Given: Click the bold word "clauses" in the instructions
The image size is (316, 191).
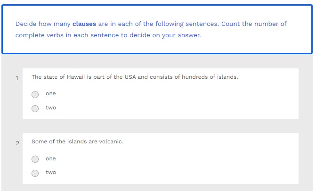Looking at the screenshot, I should [84, 24].
